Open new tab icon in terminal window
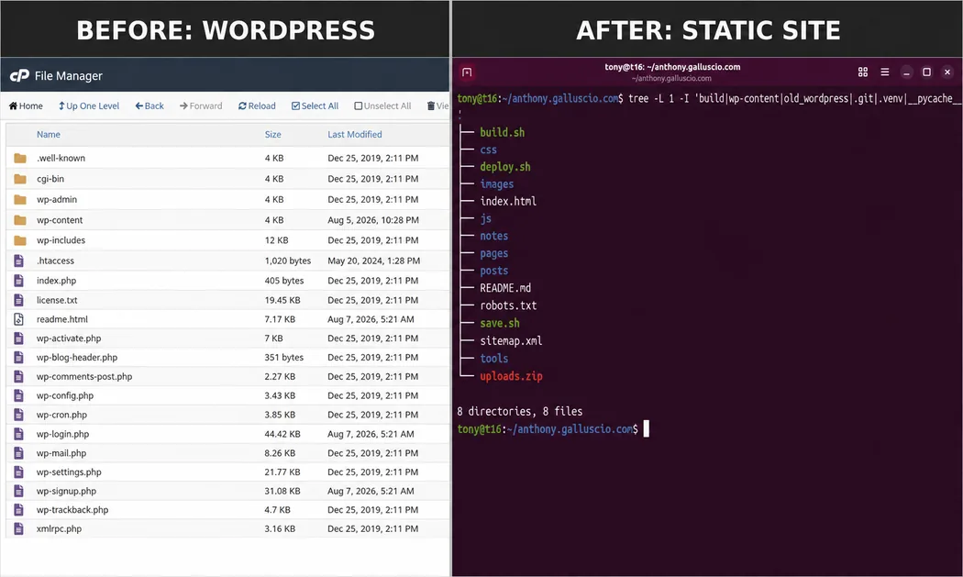The image size is (963, 577). pos(467,72)
